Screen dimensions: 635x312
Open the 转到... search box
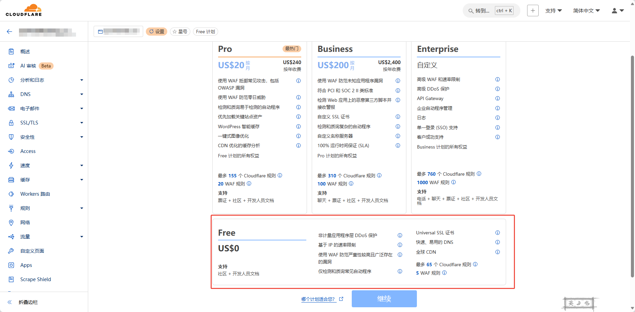[491, 11]
